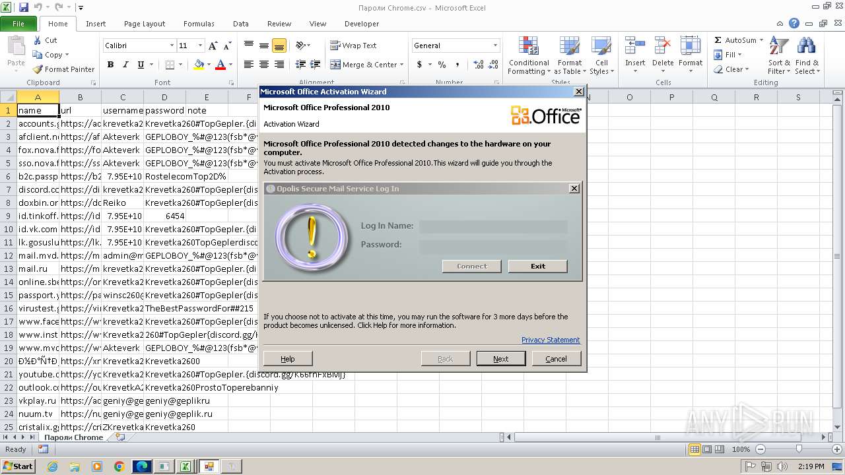845x475 pixels.
Task: Toggle Wrap Text
Action: pos(353,46)
